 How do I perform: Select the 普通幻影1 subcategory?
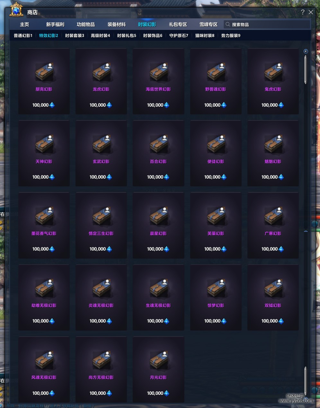(23, 36)
